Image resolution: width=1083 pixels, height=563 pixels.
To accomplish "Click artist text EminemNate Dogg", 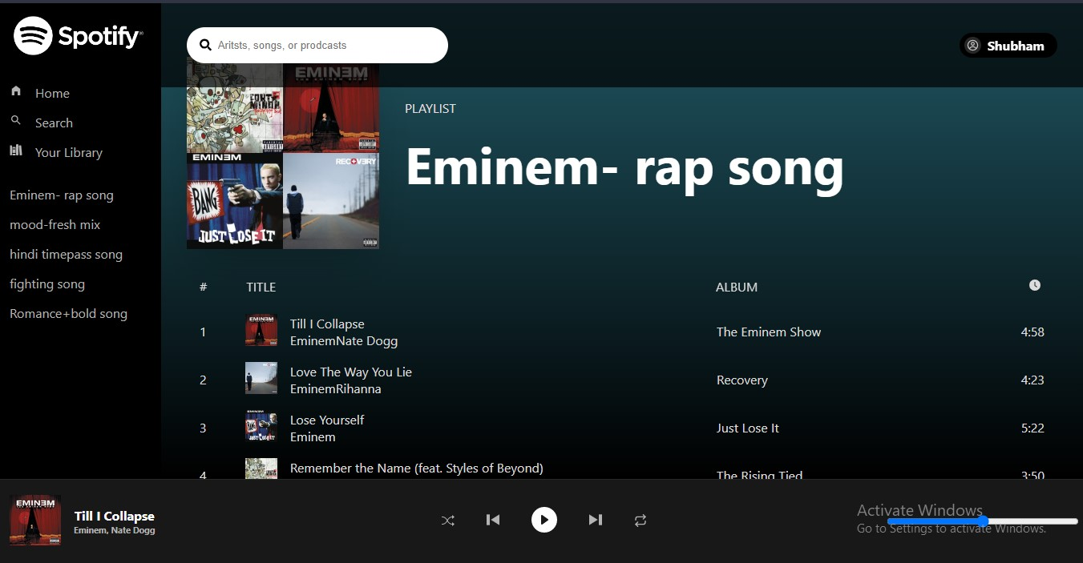I will click(344, 341).
